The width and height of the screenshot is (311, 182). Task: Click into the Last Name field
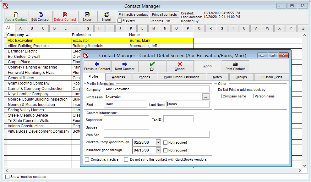(x=188, y=104)
